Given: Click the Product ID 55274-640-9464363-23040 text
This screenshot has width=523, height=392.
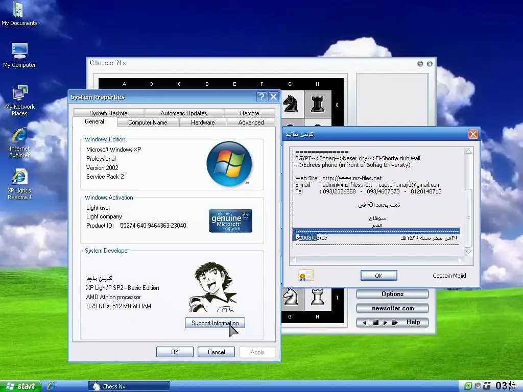Looking at the screenshot, I should [136, 225].
